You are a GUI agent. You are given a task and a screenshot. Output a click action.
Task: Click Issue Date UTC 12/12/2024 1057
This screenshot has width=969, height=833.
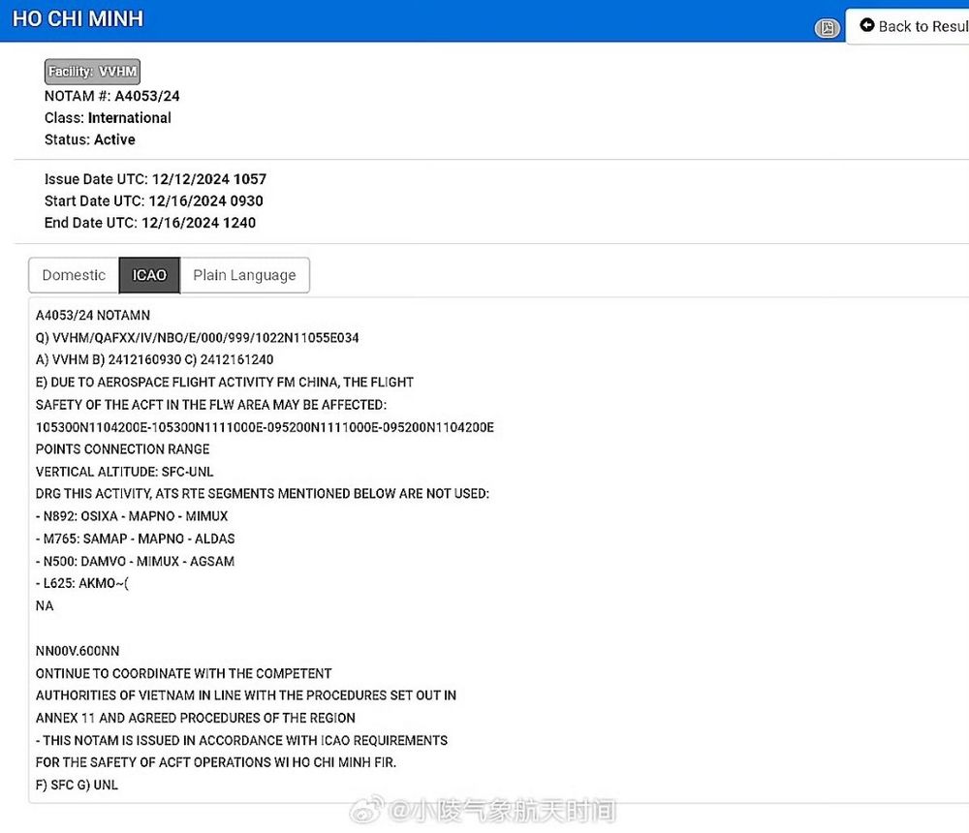pos(155,179)
